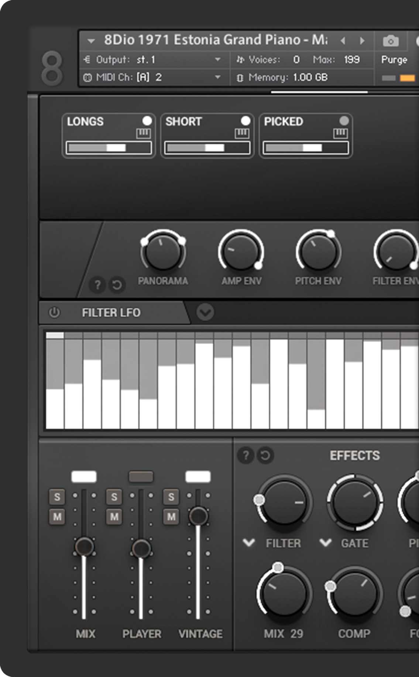Expand the FILTER LFO options chevron
419x677 pixels.
click(x=205, y=312)
